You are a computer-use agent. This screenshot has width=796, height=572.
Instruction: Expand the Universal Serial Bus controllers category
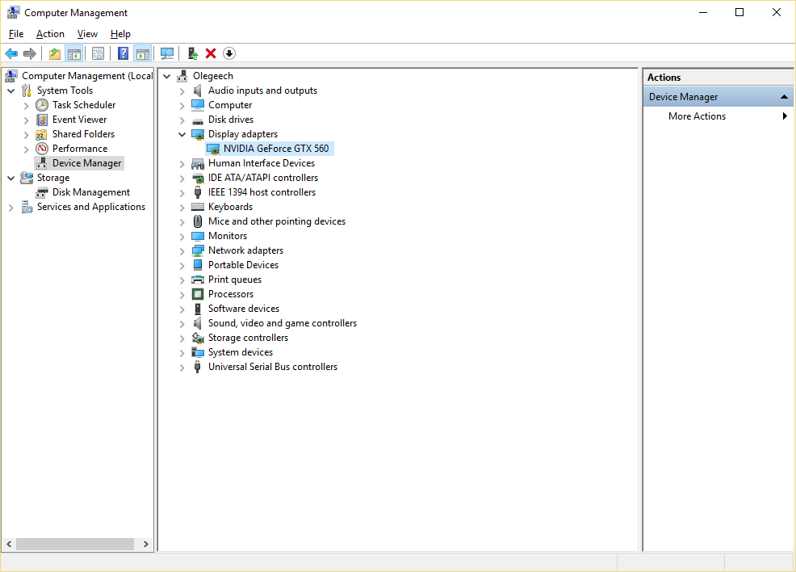(x=182, y=368)
